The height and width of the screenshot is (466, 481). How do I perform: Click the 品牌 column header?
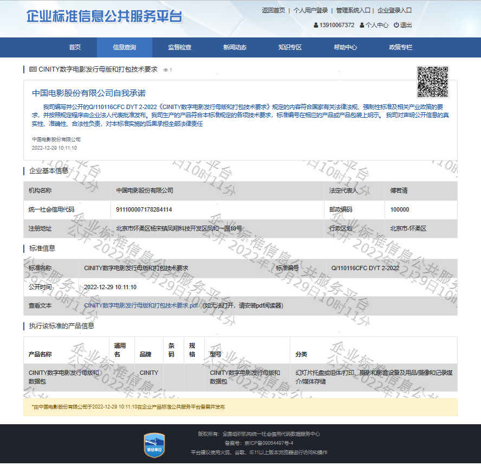click(146, 354)
